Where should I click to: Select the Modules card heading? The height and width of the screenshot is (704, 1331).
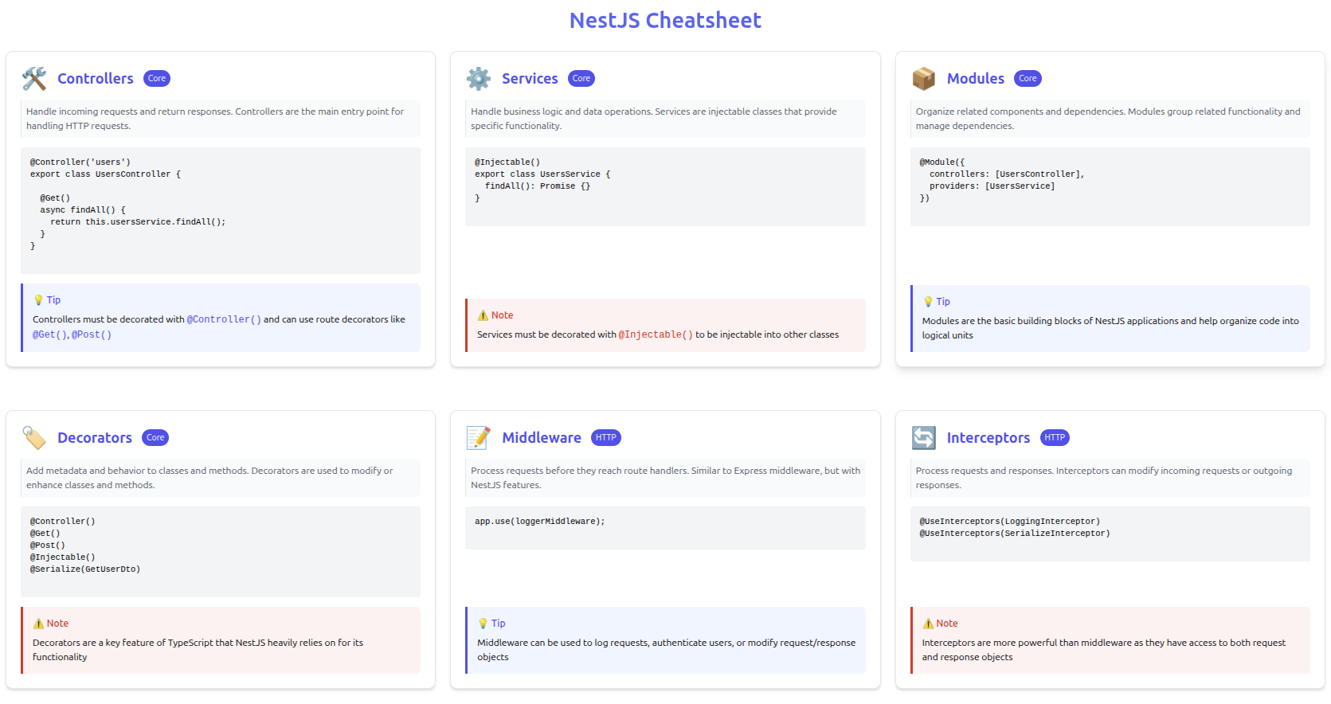[x=976, y=78]
